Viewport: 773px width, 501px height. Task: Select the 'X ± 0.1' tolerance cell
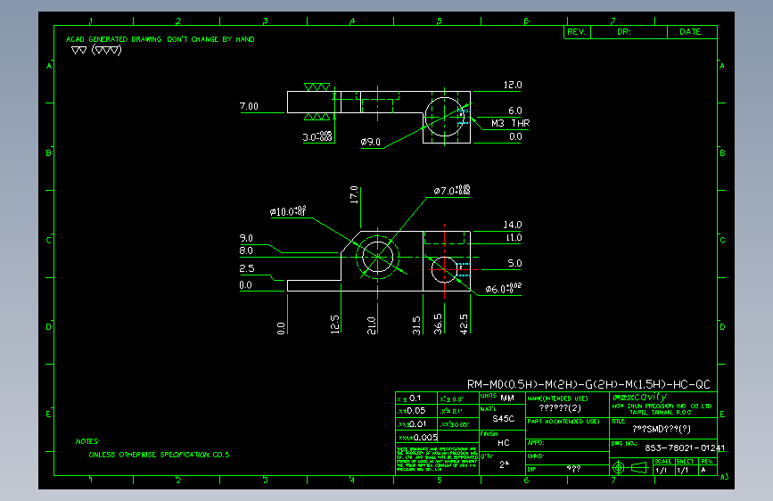[416, 398]
